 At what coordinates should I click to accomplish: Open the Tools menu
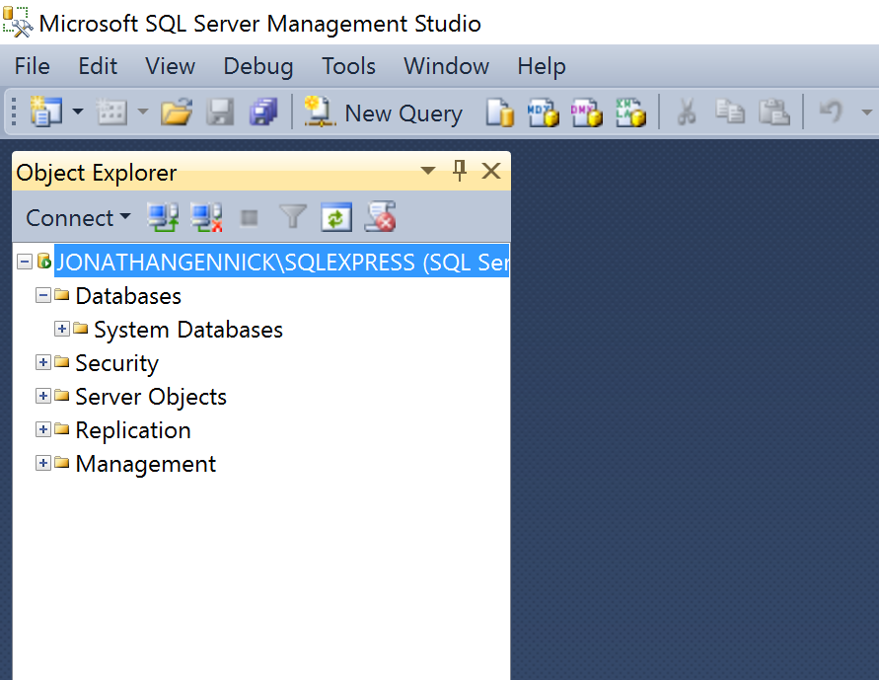click(x=348, y=66)
